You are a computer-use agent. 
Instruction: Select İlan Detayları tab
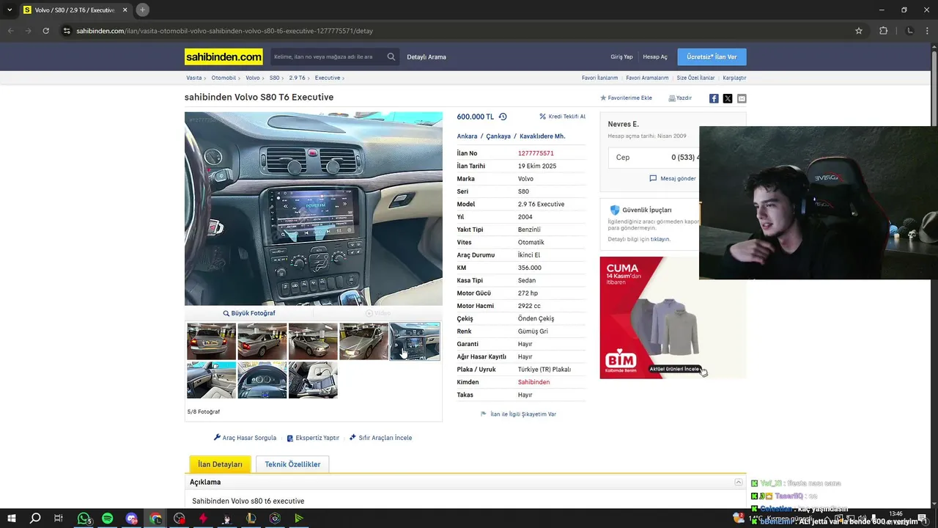click(220, 464)
